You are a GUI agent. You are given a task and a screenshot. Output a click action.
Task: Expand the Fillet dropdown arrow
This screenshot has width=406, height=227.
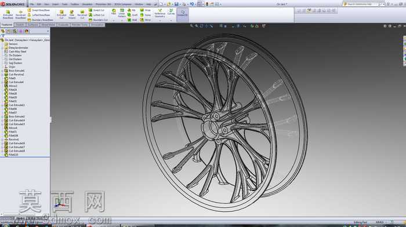tap(114, 21)
